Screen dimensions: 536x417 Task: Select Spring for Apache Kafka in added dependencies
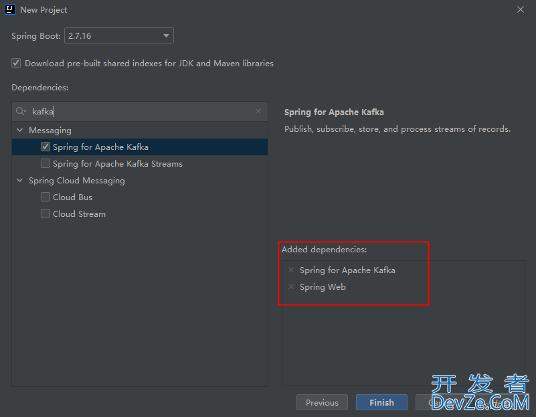[347, 270]
